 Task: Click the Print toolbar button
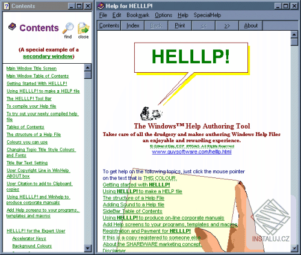tap(180, 26)
